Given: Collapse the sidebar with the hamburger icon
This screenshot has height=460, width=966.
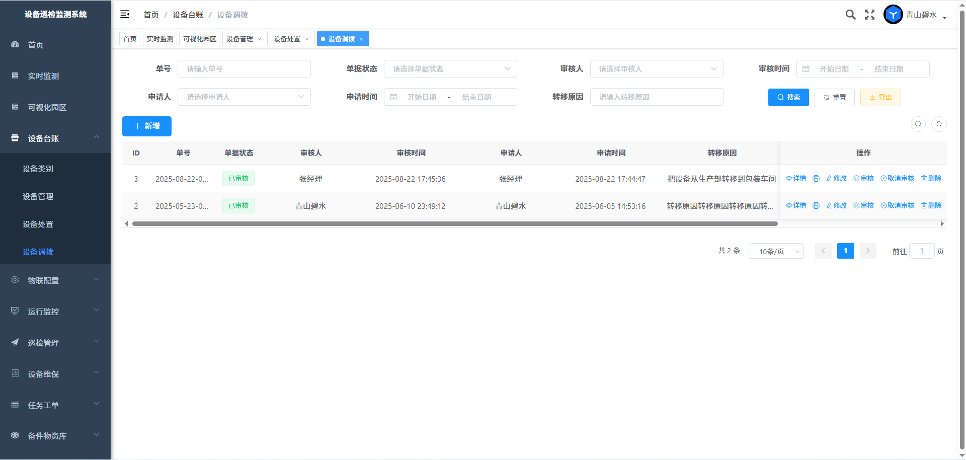Looking at the screenshot, I should (125, 15).
